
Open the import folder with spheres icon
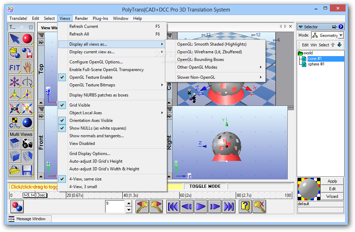[x=15, y=53]
